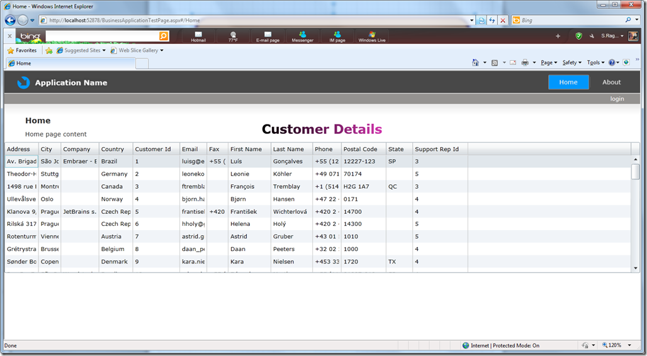Click the login link
647x356 pixels.
[617, 99]
